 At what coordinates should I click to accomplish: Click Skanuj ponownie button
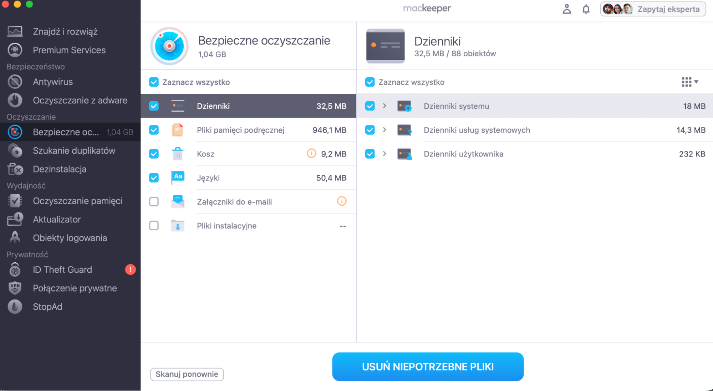(187, 374)
